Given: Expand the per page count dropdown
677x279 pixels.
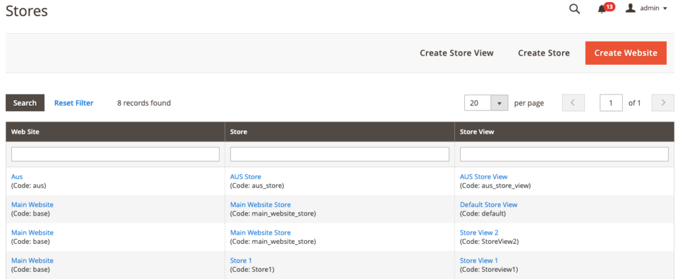Looking at the screenshot, I should pos(499,103).
